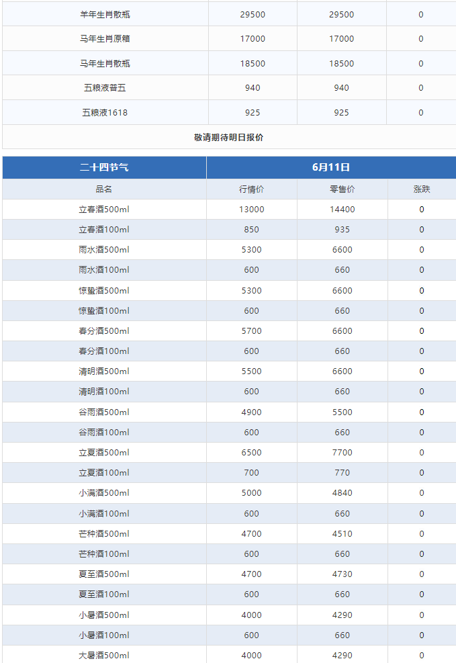Viewport: 456px width, 663px height.
Task: Select the 谷雨酒500ml row name
Action: point(104,412)
